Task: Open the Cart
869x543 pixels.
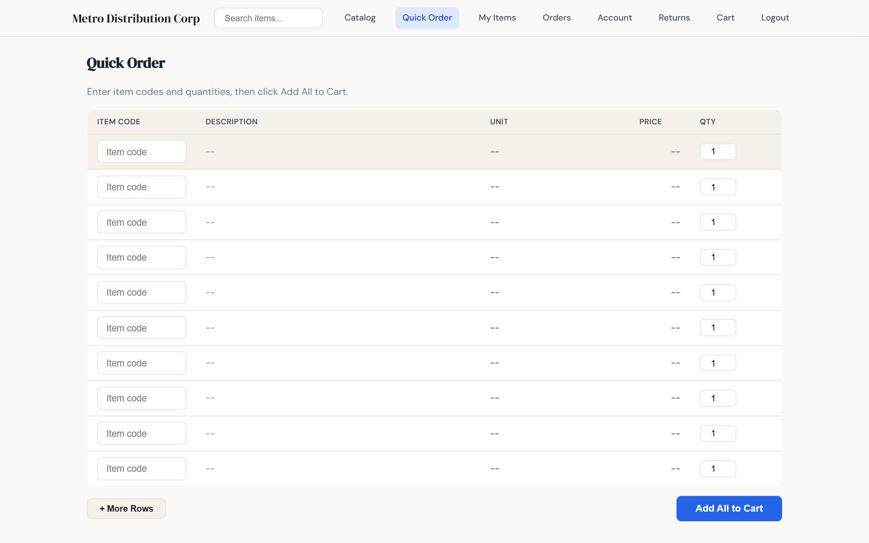Action: click(725, 18)
